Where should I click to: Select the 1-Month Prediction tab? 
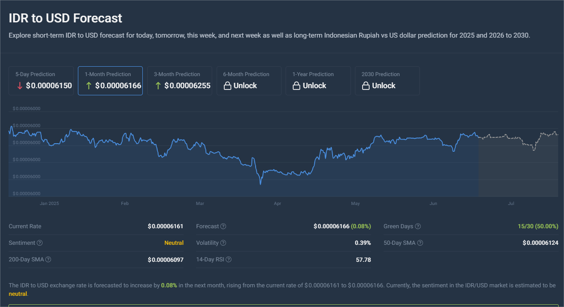click(x=111, y=81)
